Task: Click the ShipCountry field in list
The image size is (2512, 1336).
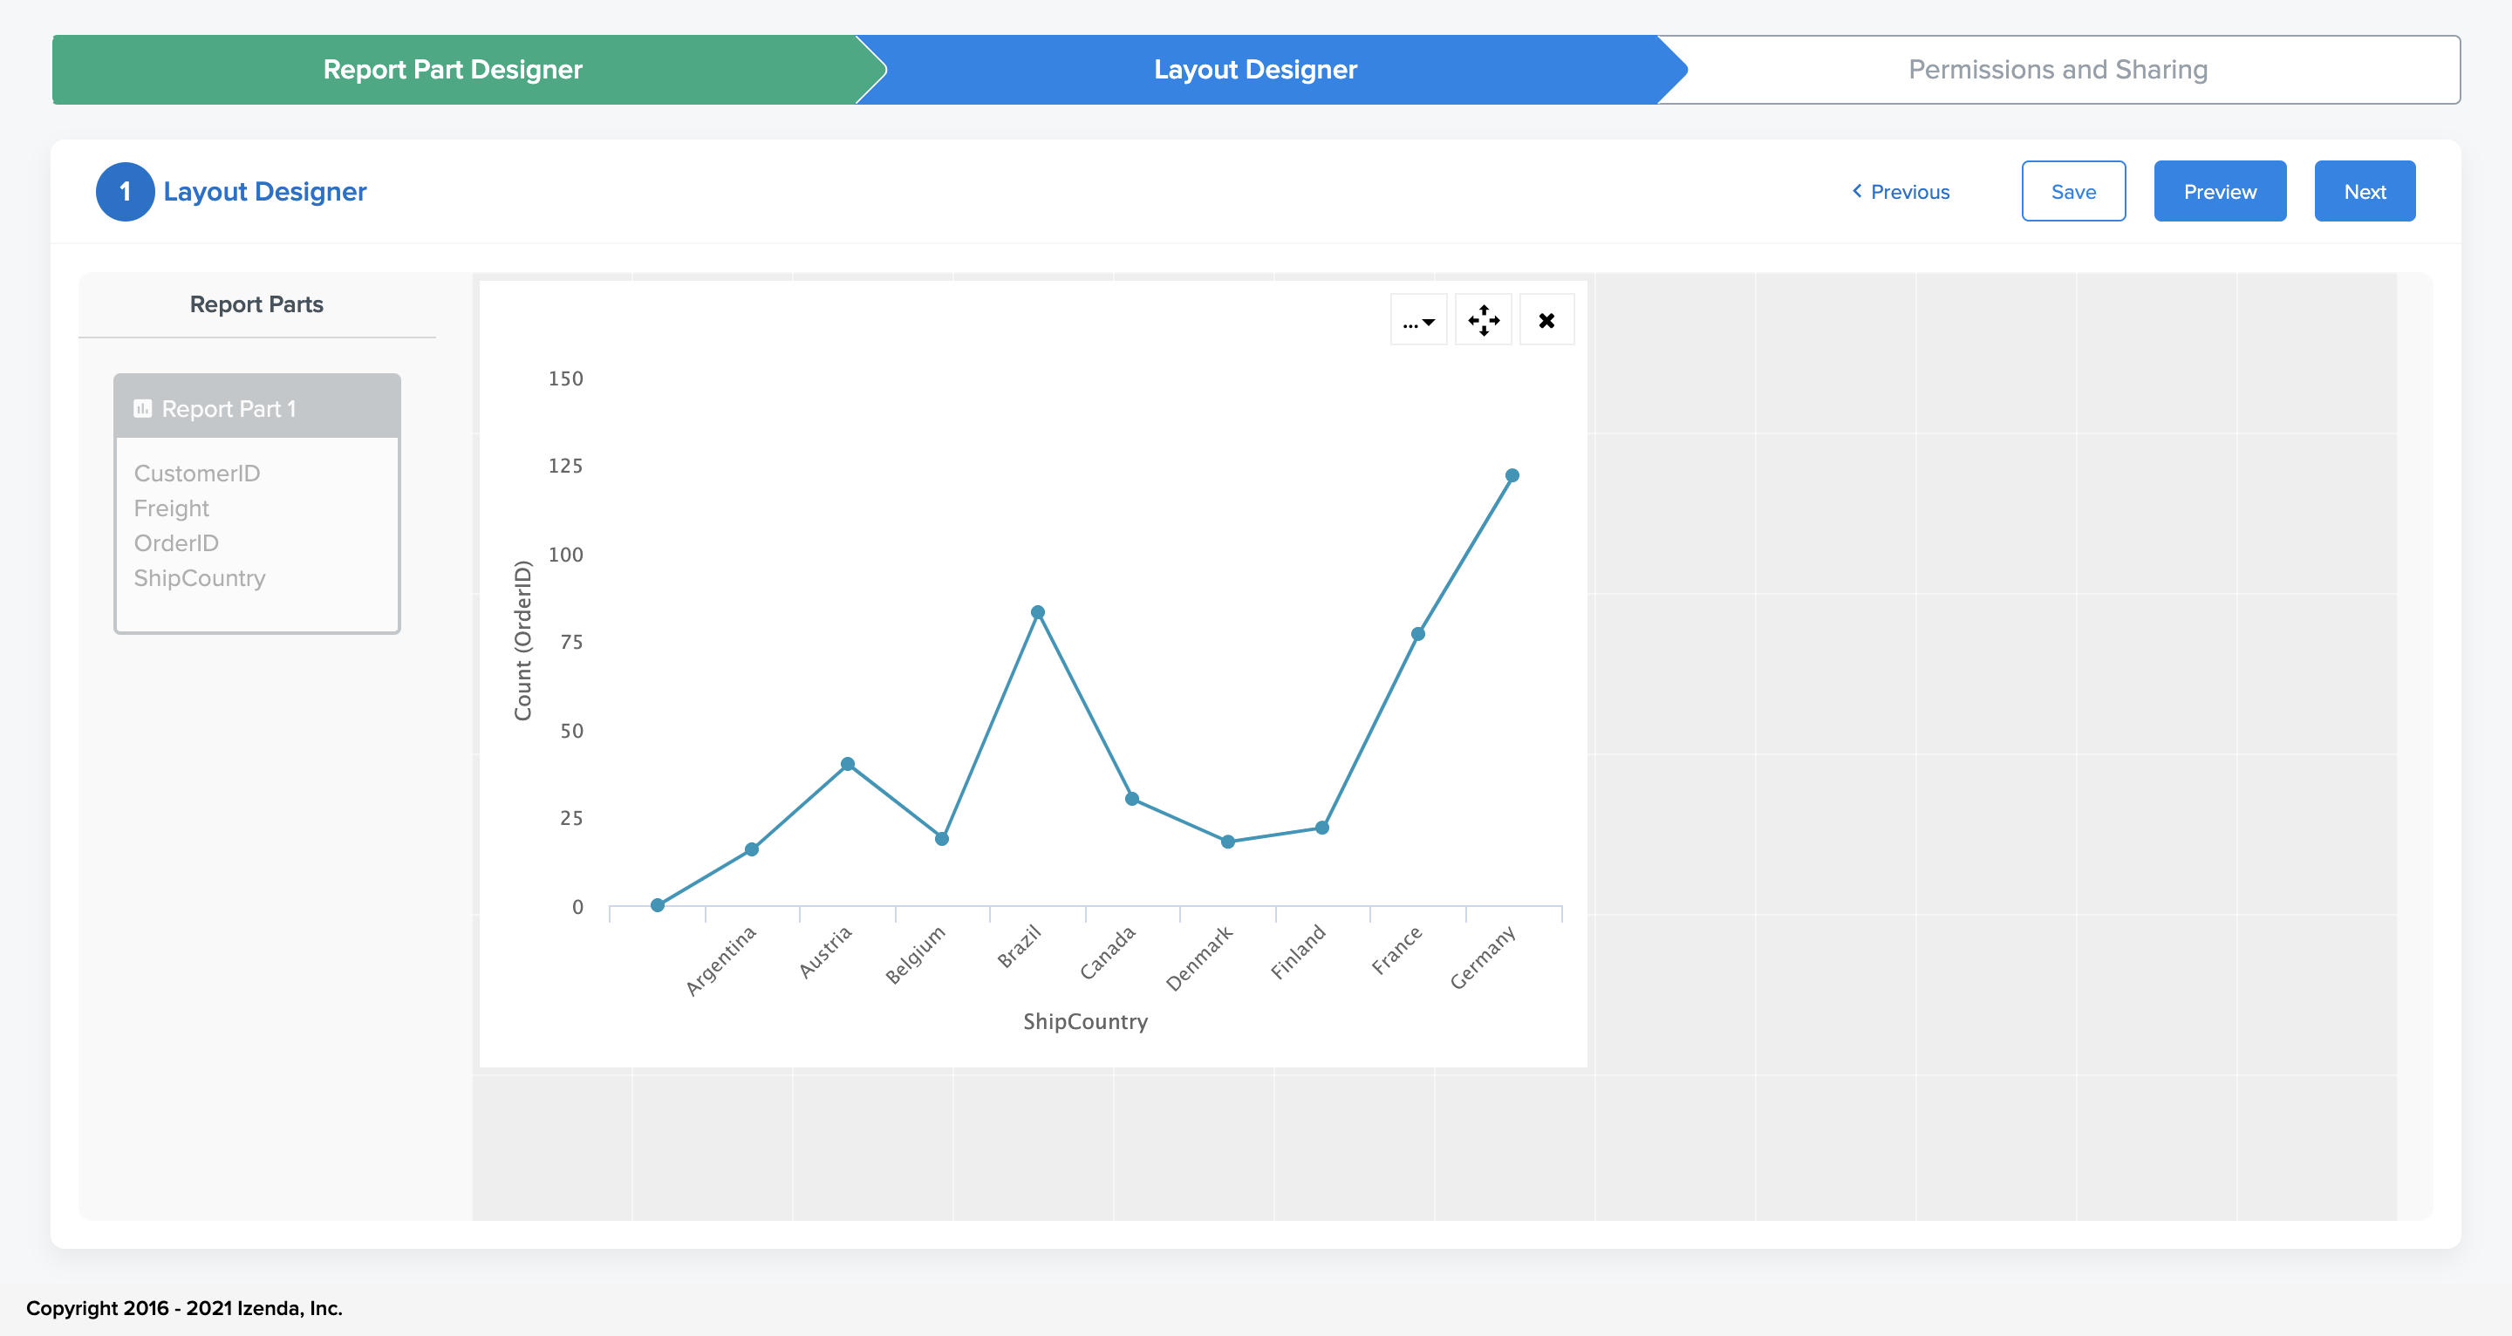Action: [x=200, y=578]
